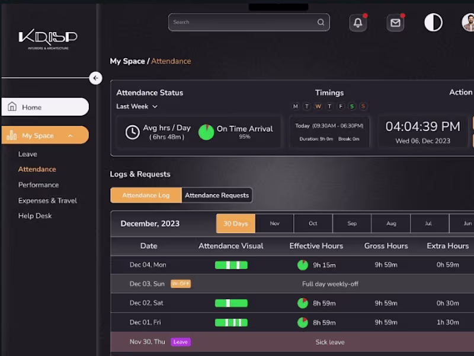Click the Extra Hours column header
The width and height of the screenshot is (474, 356).
(448, 246)
